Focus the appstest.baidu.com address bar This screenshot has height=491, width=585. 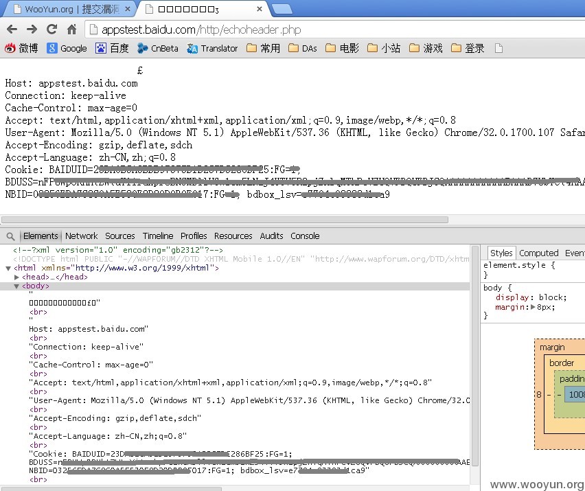tap(334, 30)
